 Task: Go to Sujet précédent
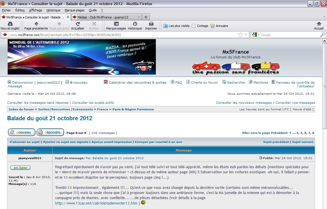(x=276, y=142)
